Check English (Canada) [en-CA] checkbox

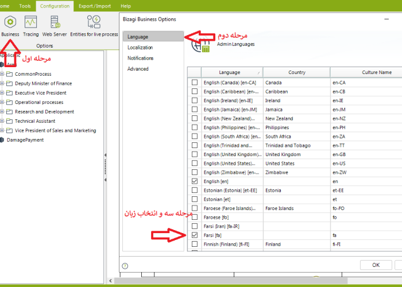[195, 82]
